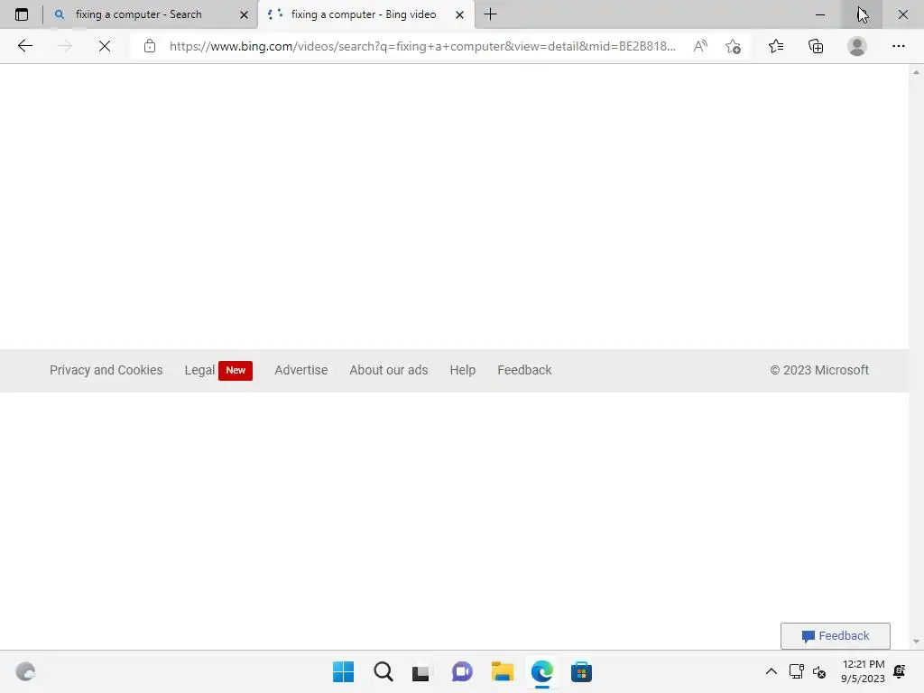
Task: Open Privacy and Cookies link
Action: click(106, 370)
